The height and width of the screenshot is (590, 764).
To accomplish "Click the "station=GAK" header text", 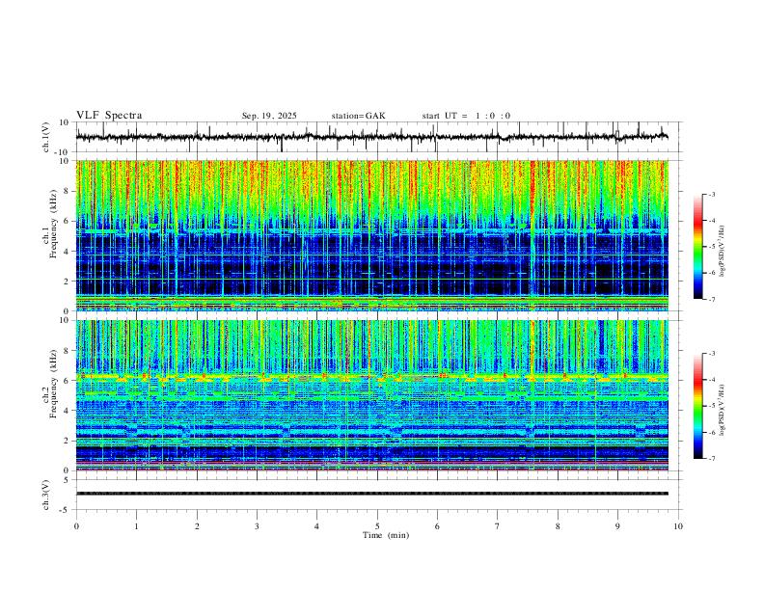I will pyautogui.click(x=358, y=116).
